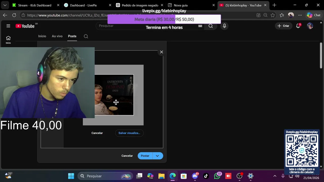Viewport: 324px width, 182px height.
Task: Open Task View on the taskbar
Action: point(139,176)
